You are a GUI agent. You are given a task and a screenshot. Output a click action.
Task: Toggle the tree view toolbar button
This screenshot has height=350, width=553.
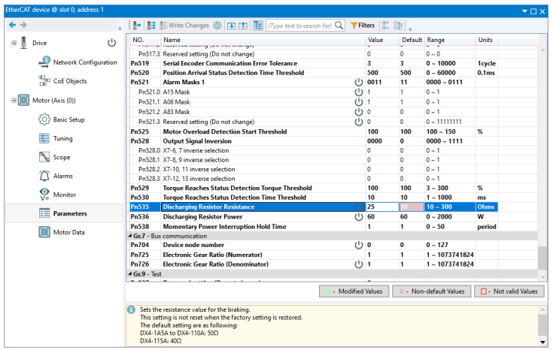click(x=258, y=26)
